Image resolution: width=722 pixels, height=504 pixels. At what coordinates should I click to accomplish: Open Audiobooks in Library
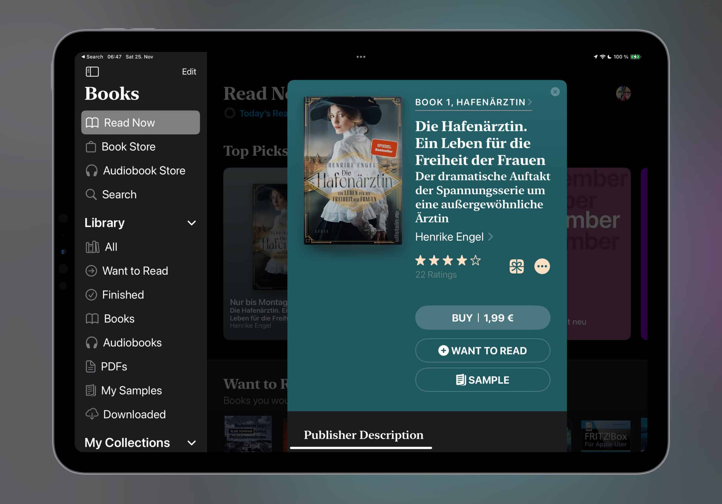[140, 343]
